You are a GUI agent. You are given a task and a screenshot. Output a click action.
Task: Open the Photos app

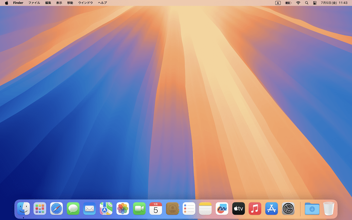tap(122, 208)
